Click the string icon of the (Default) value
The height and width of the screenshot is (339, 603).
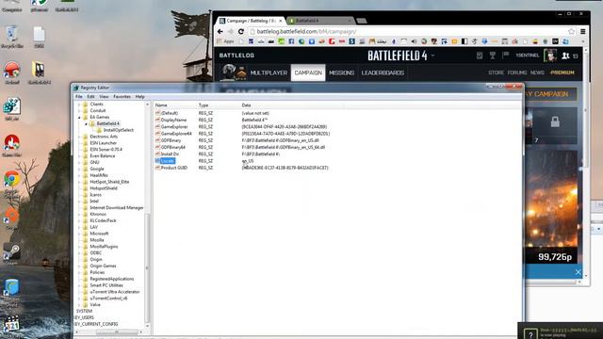point(157,113)
